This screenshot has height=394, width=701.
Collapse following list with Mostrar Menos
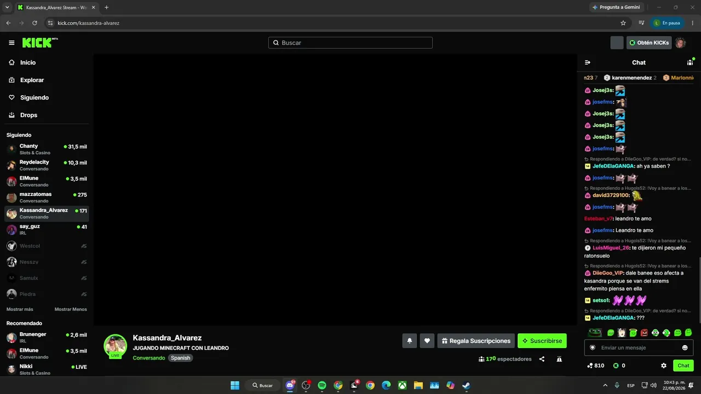pos(71,309)
